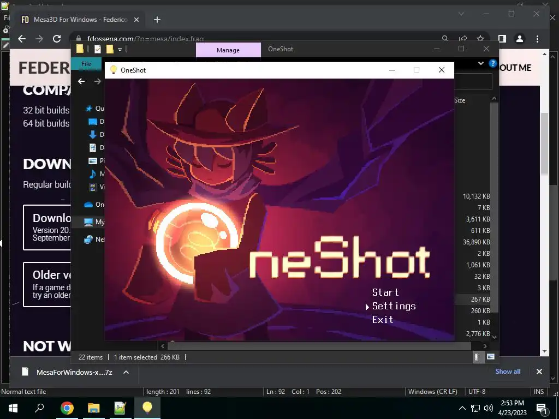
Task: Open notification center icon
Action: (542, 408)
